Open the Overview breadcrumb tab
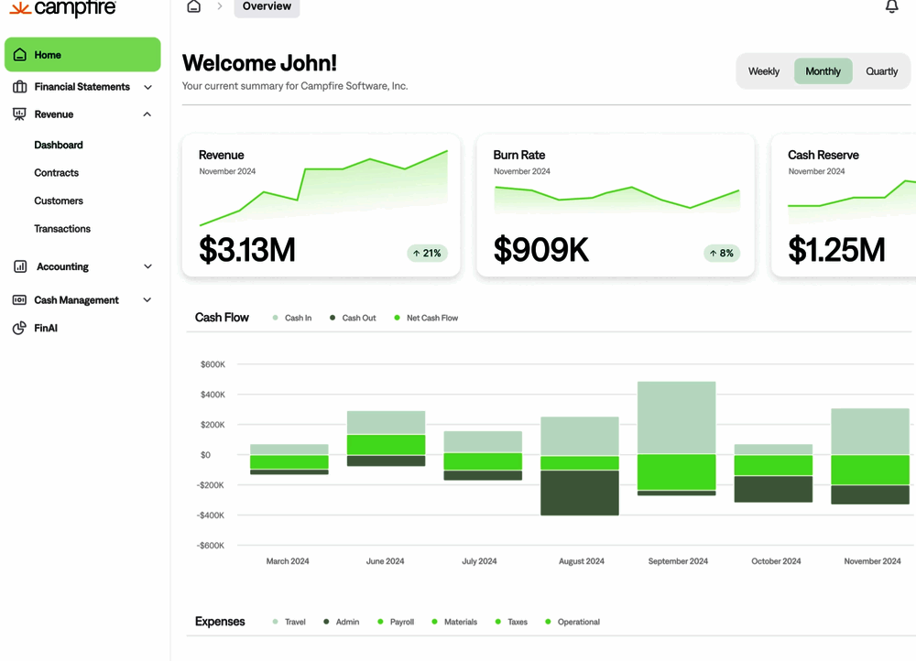 pos(267,5)
